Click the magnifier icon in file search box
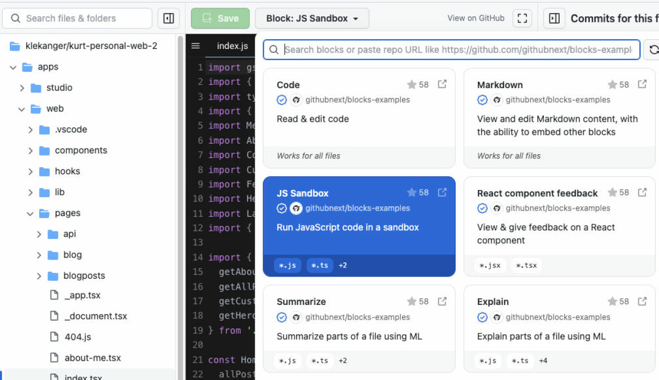This screenshot has height=380, width=659. click(15, 19)
